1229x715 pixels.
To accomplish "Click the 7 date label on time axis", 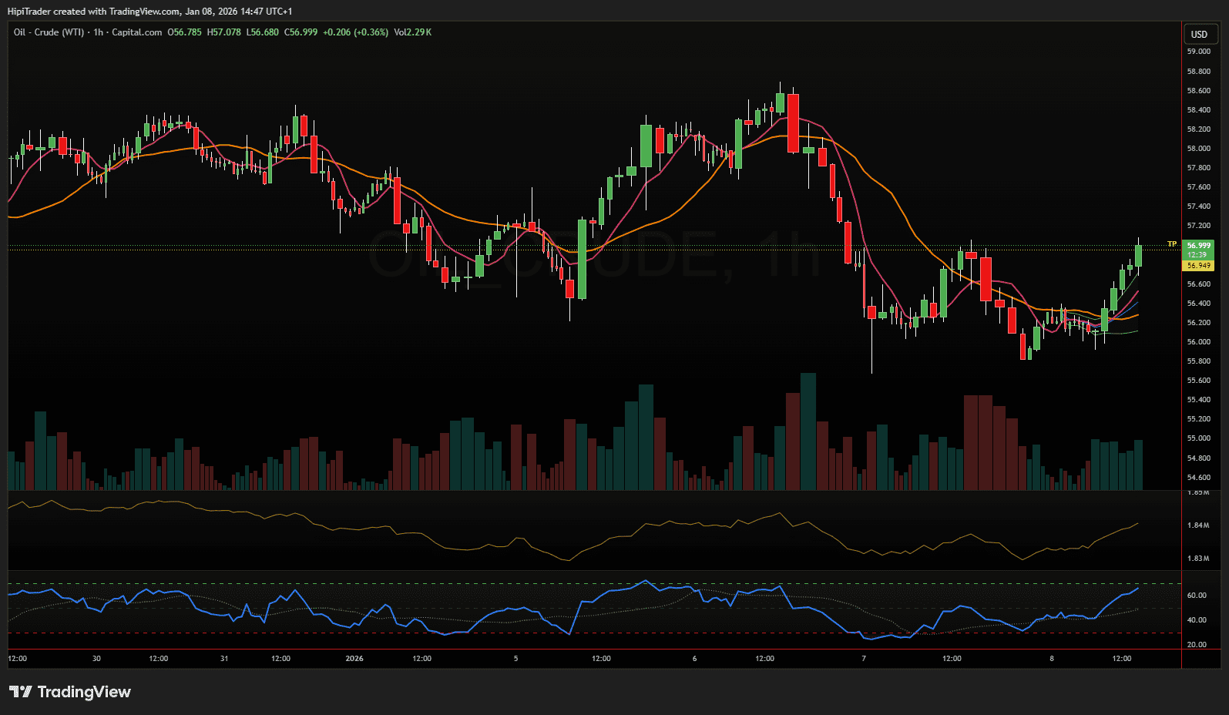I will (x=864, y=659).
